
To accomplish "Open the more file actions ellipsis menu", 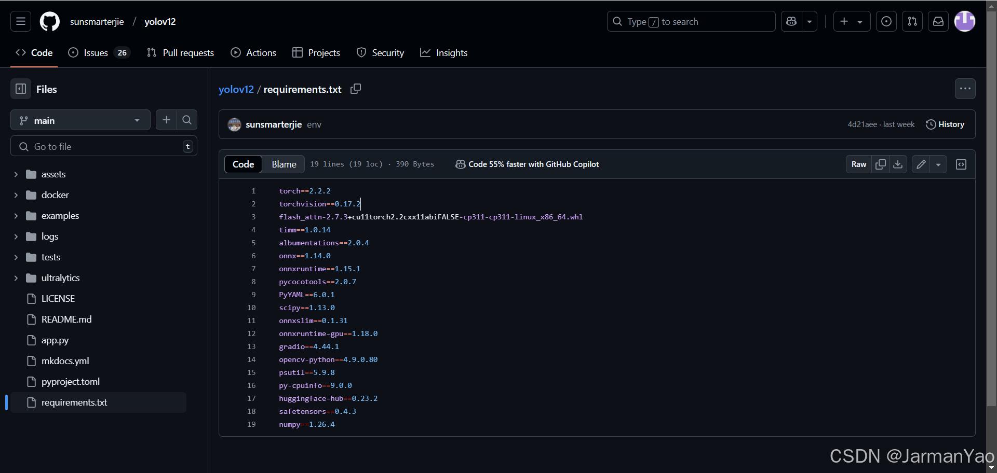I will pyautogui.click(x=965, y=89).
